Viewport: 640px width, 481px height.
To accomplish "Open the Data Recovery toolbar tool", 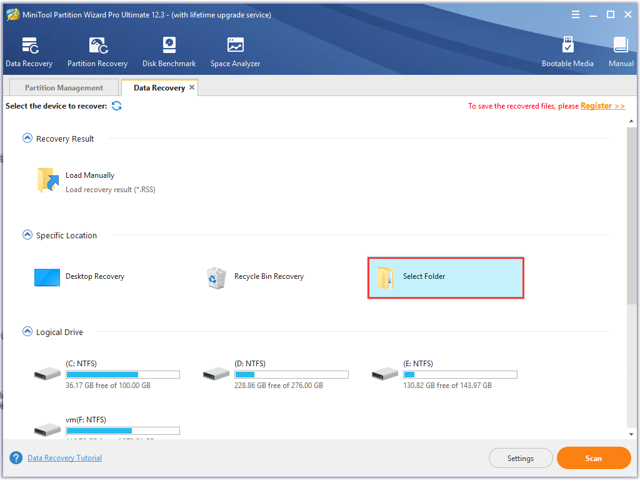I will click(29, 52).
